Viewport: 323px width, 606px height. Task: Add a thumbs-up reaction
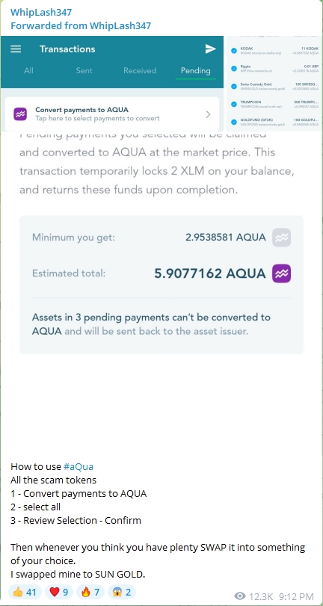(x=25, y=592)
